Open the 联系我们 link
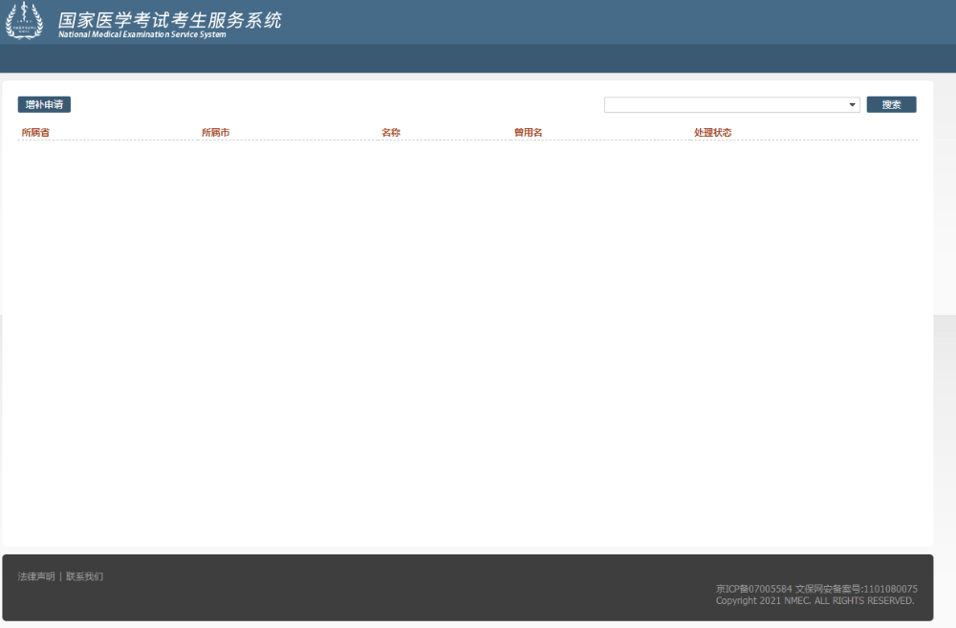 pos(86,575)
